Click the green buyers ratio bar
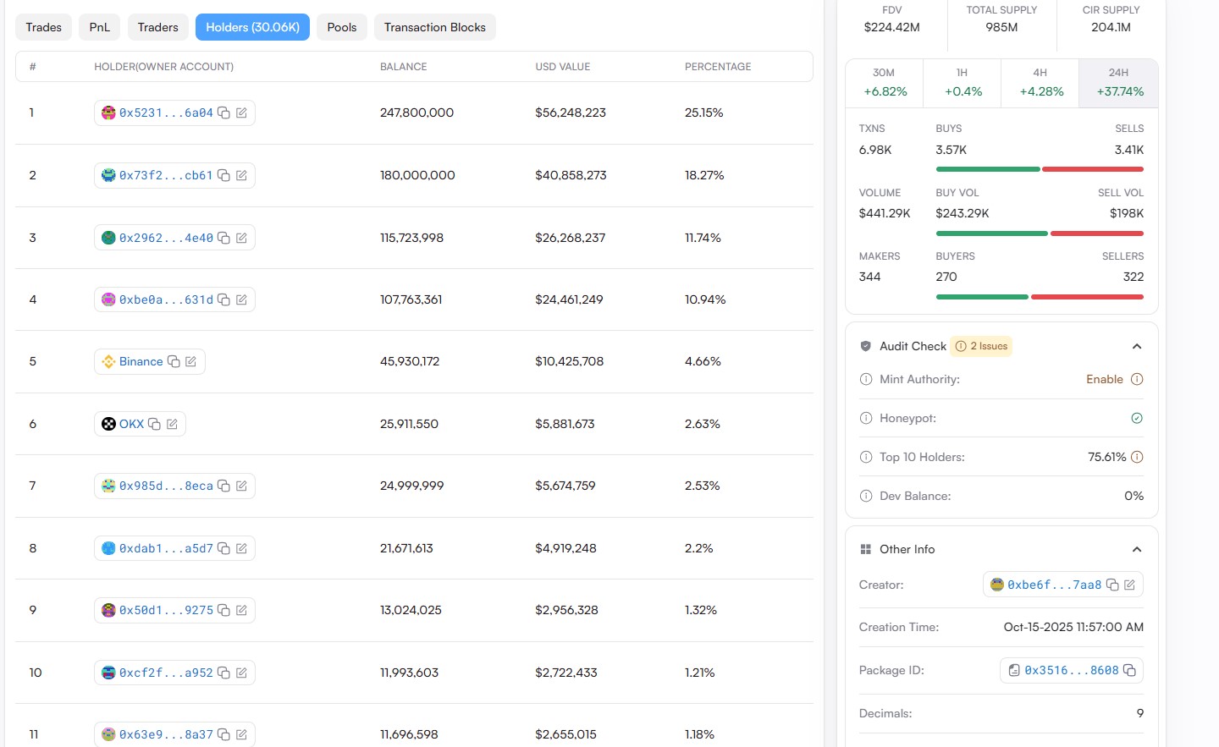This screenshot has height=747, width=1219. click(x=982, y=297)
